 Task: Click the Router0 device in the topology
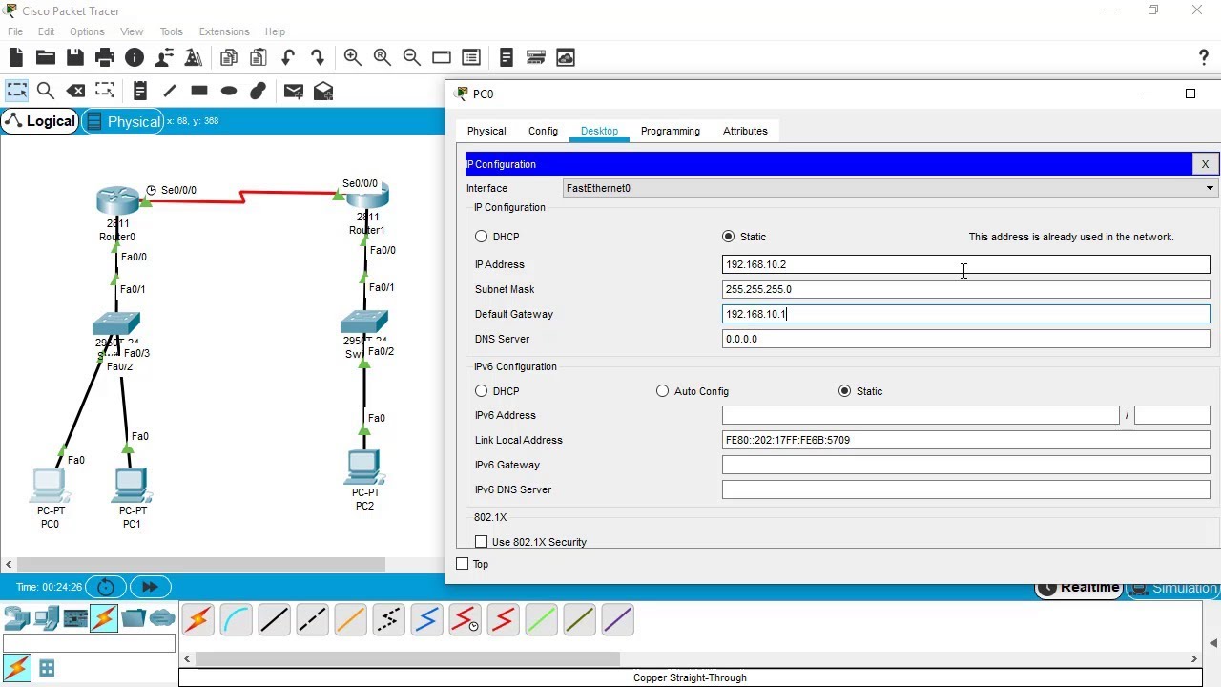[x=117, y=200]
